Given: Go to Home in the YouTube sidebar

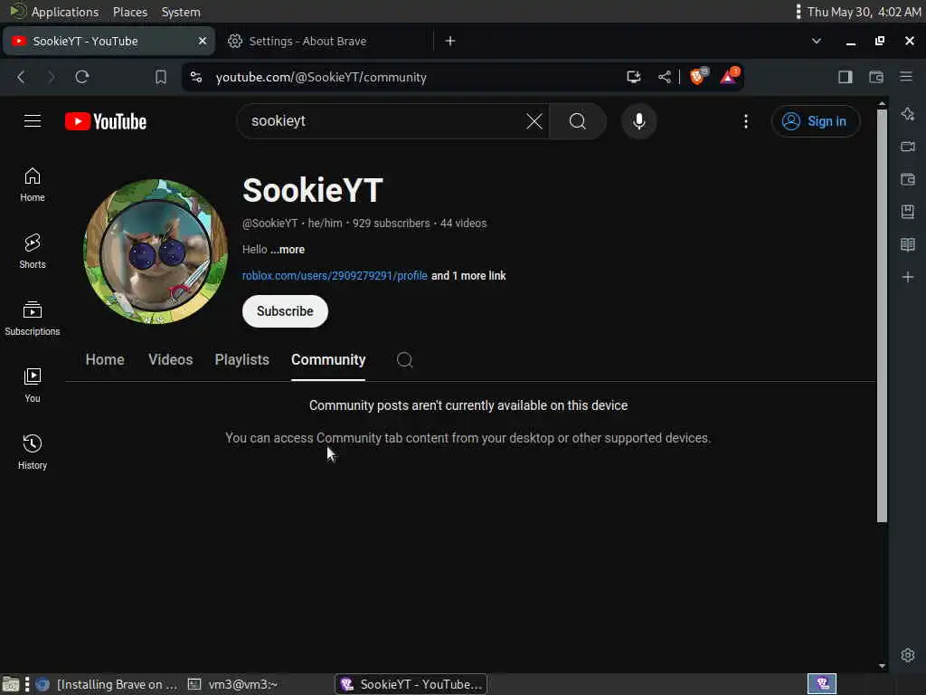Looking at the screenshot, I should click(33, 185).
